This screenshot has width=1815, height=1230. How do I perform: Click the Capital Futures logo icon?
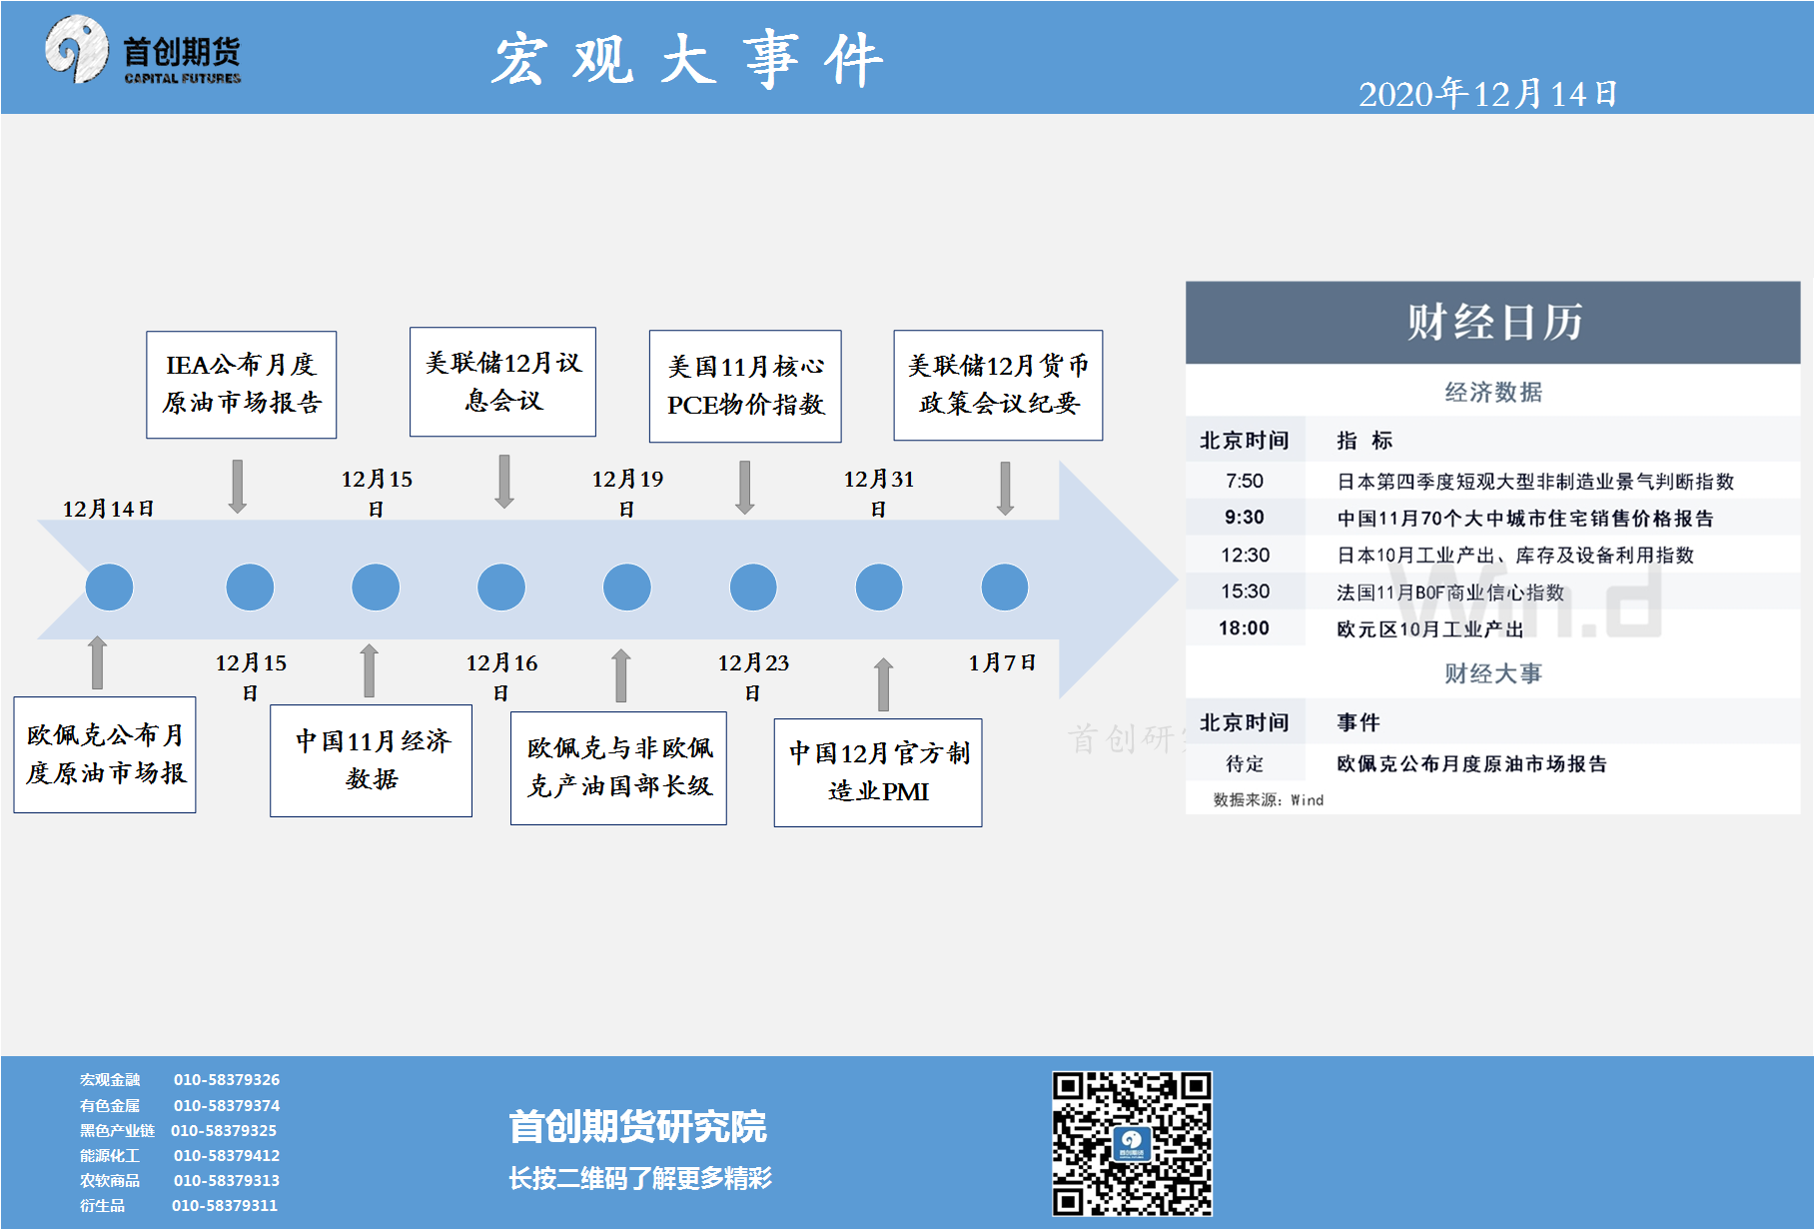[76, 48]
